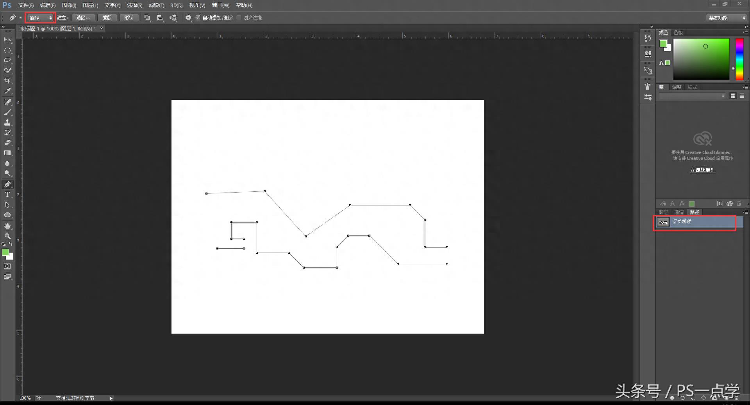750x405 pixels.
Task: Pick a color in the color field
Action: tap(701, 59)
